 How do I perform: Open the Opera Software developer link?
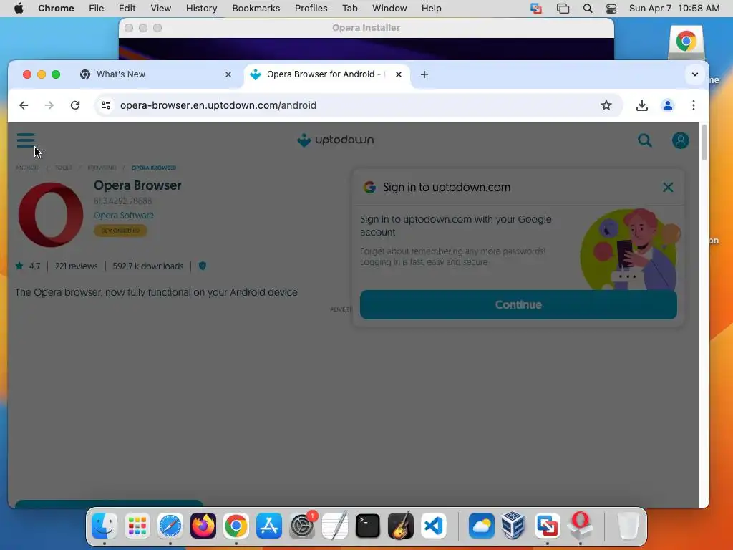click(x=123, y=215)
